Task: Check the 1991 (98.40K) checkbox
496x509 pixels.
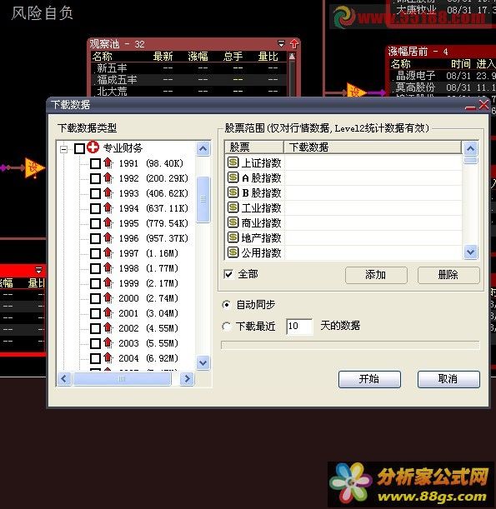Action: coord(95,163)
